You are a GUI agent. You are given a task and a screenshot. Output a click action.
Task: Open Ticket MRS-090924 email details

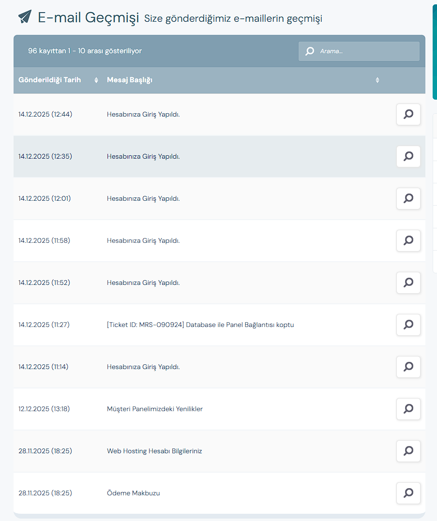408,325
